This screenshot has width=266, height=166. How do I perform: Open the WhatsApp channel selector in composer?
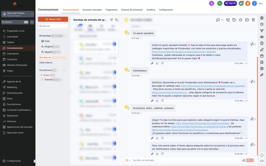[x=128, y=160]
